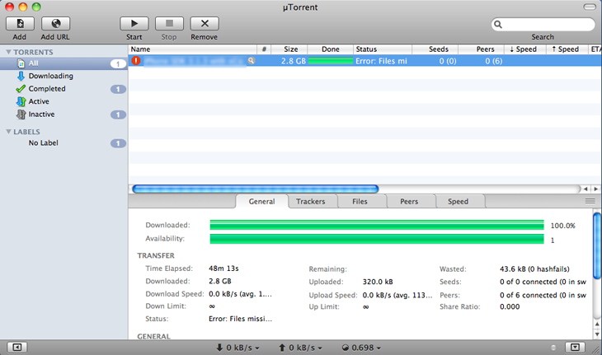
Task: Open upload speed limit dropdown
Action: tap(301, 348)
